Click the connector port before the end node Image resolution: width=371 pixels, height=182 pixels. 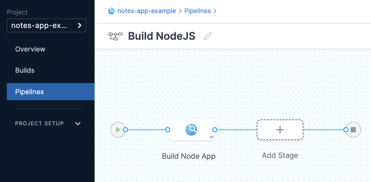click(x=346, y=130)
